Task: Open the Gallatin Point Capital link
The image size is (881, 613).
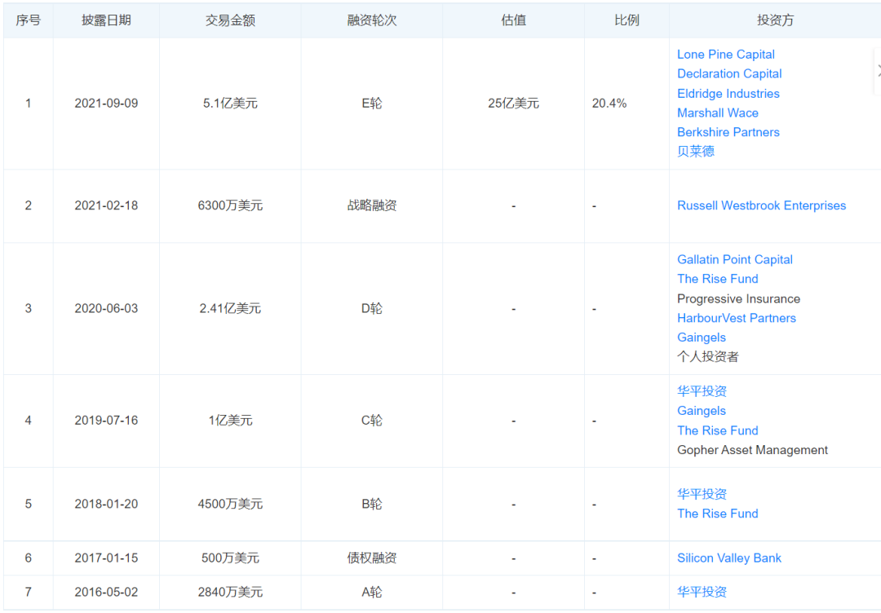Action: click(734, 259)
